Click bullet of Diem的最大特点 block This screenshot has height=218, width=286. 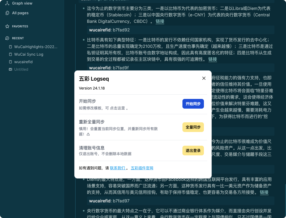point(83,180)
